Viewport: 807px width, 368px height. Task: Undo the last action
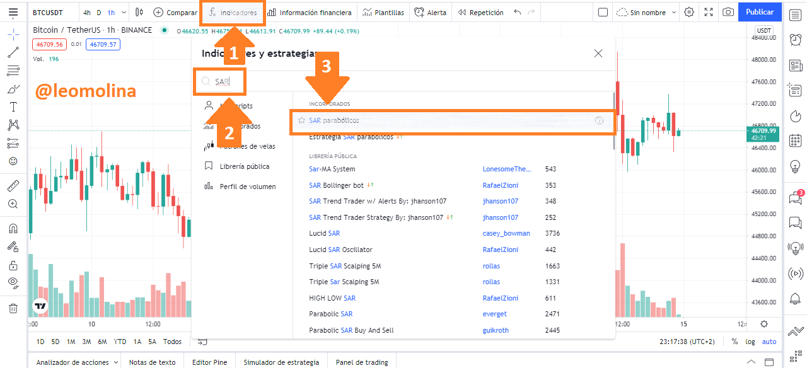(x=518, y=12)
